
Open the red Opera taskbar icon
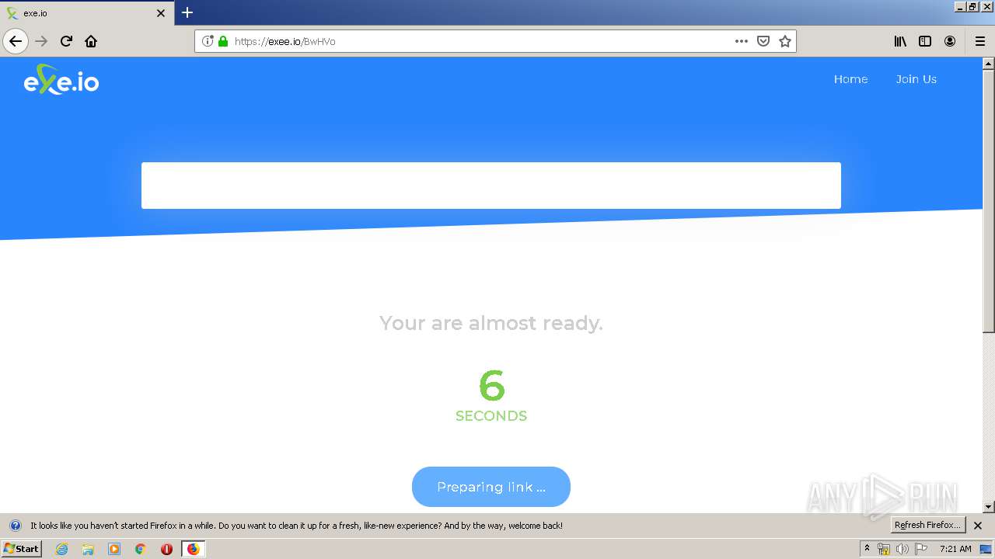(166, 549)
